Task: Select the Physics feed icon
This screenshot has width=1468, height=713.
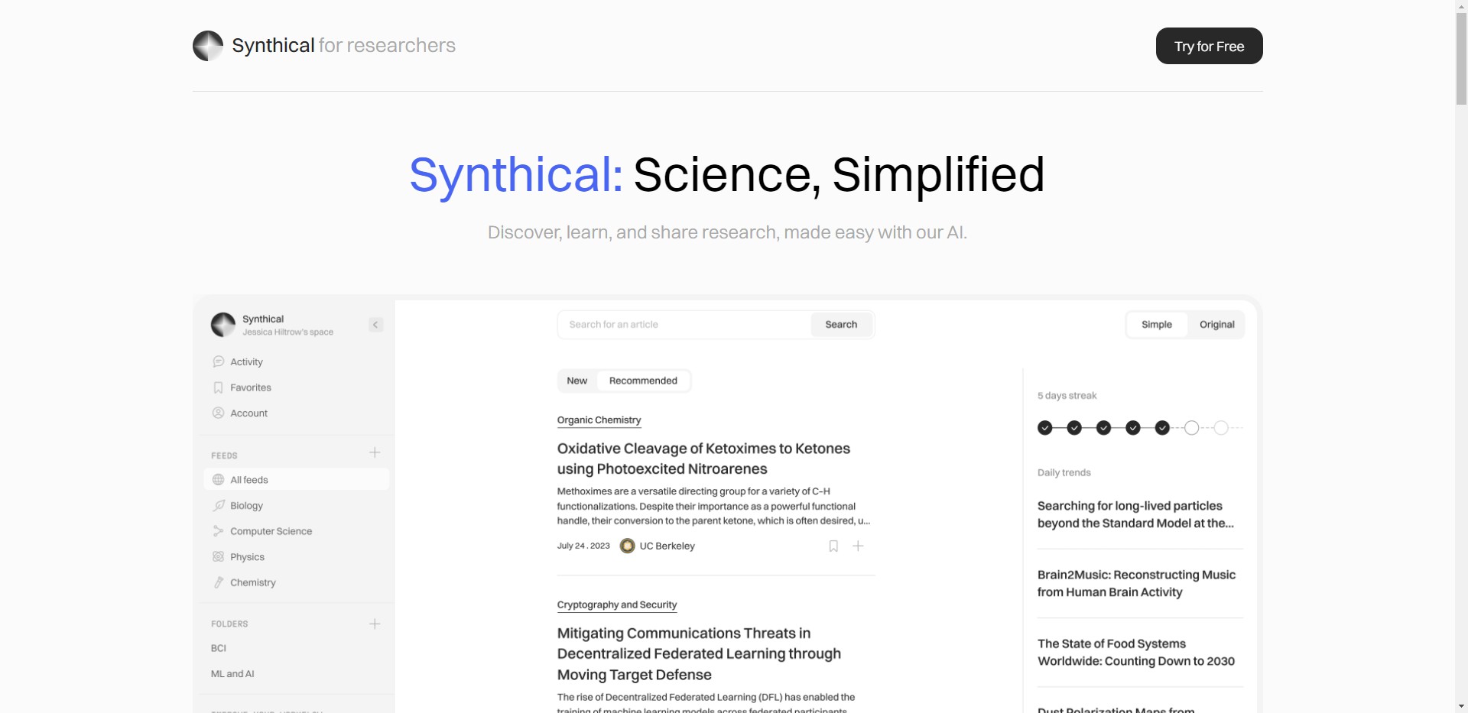Action: coord(219,556)
